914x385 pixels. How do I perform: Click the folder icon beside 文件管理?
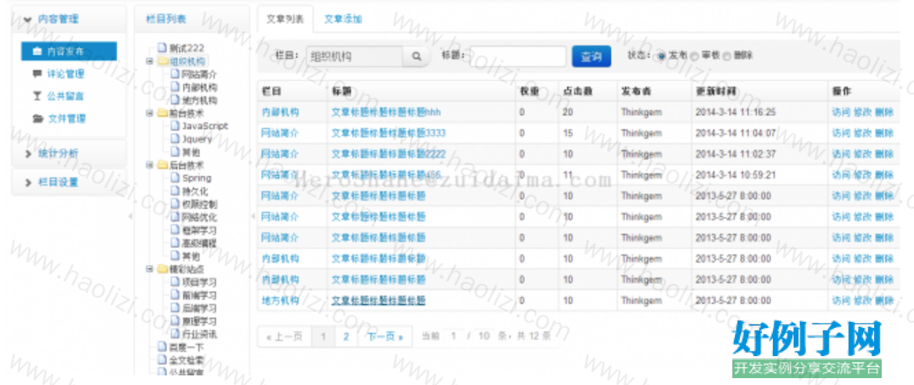point(36,118)
